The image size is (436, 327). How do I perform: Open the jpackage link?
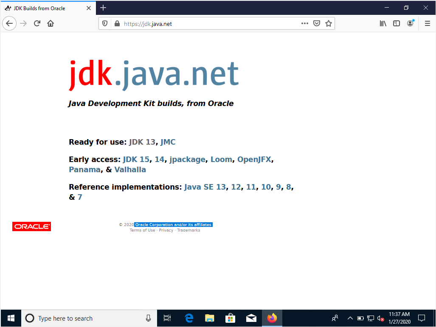(187, 160)
